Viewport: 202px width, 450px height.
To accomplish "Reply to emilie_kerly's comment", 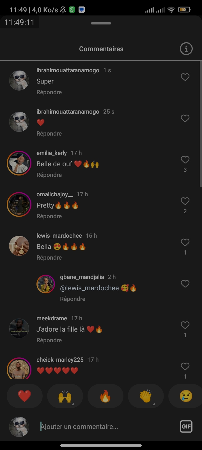I will click(49, 175).
